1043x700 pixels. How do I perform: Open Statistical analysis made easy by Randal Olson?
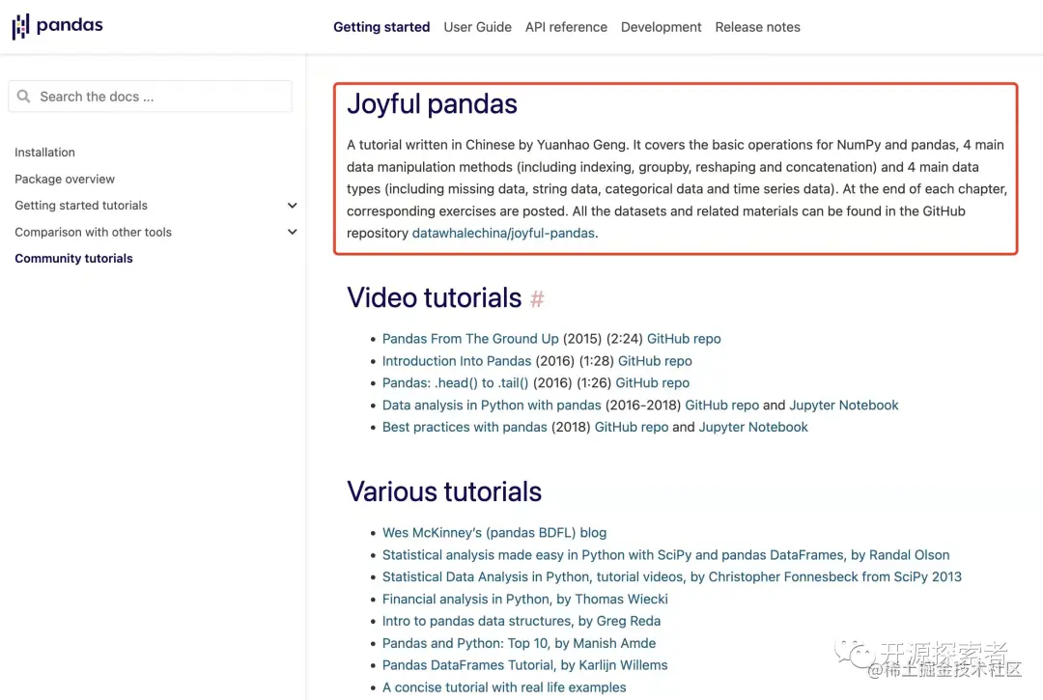665,555
